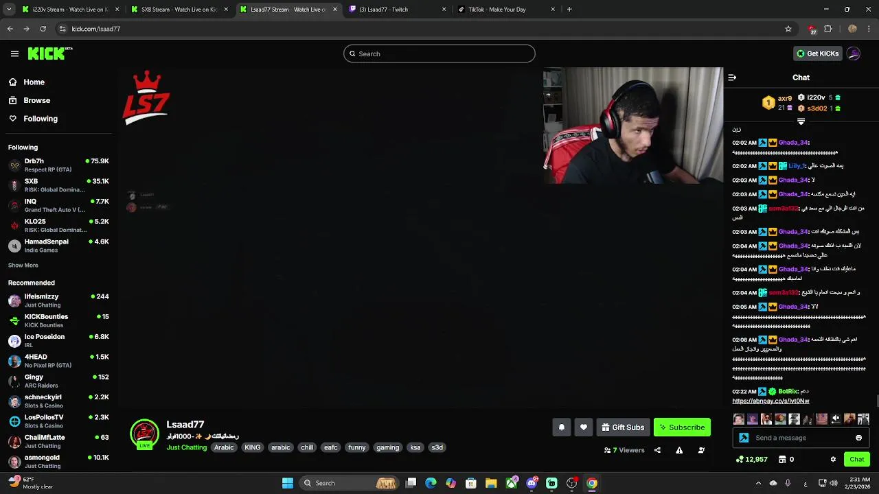Click the icon right of report
The image size is (879, 494).
click(701, 450)
